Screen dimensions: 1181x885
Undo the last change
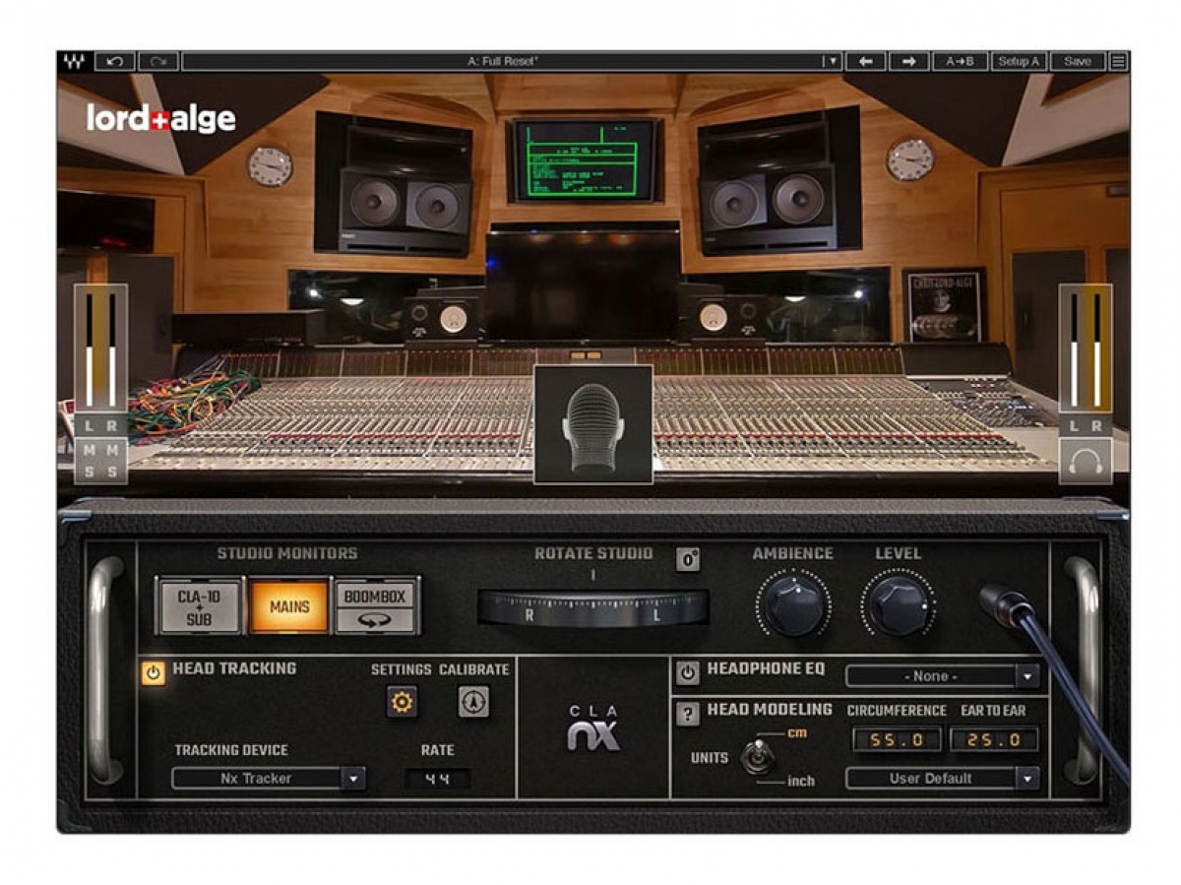pyautogui.click(x=115, y=61)
